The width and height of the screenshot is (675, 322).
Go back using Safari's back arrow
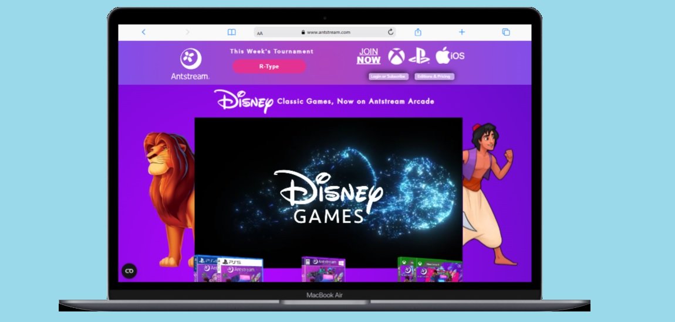[143, 32]
